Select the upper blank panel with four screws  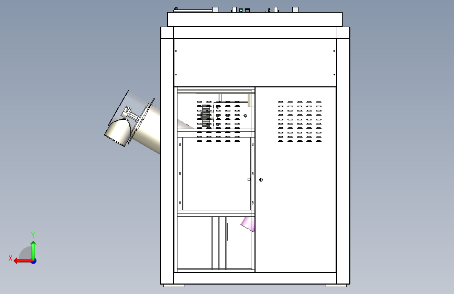pos(255,62)
